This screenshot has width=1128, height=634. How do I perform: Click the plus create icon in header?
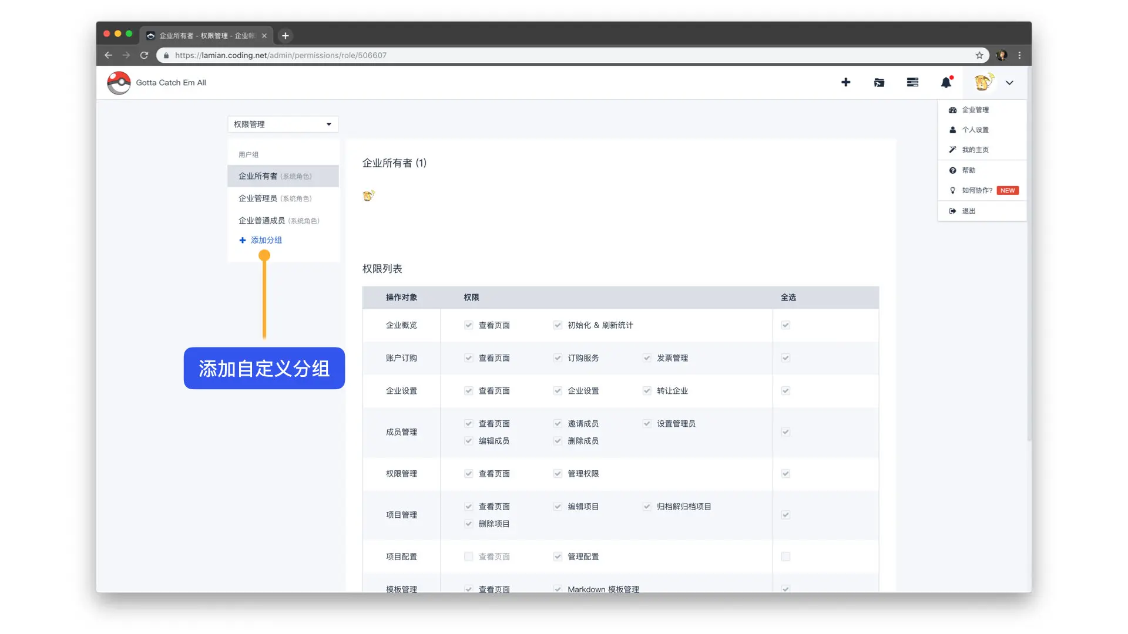[x=845, y=83]
